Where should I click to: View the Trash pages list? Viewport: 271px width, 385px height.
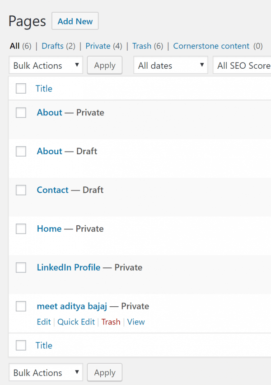click(x=141, y=46)
